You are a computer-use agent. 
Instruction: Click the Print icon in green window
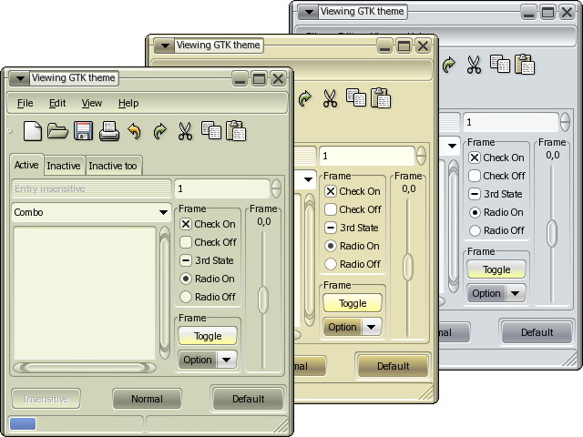pos(109,131)
